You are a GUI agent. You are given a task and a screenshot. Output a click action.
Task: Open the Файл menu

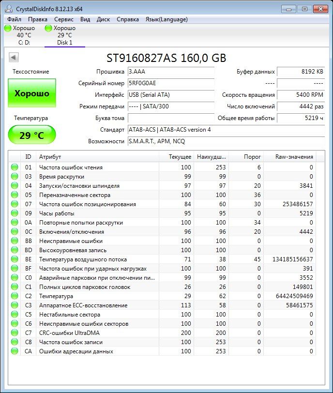click(15, 19)
